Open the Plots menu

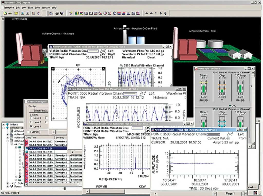pos(30,8)
